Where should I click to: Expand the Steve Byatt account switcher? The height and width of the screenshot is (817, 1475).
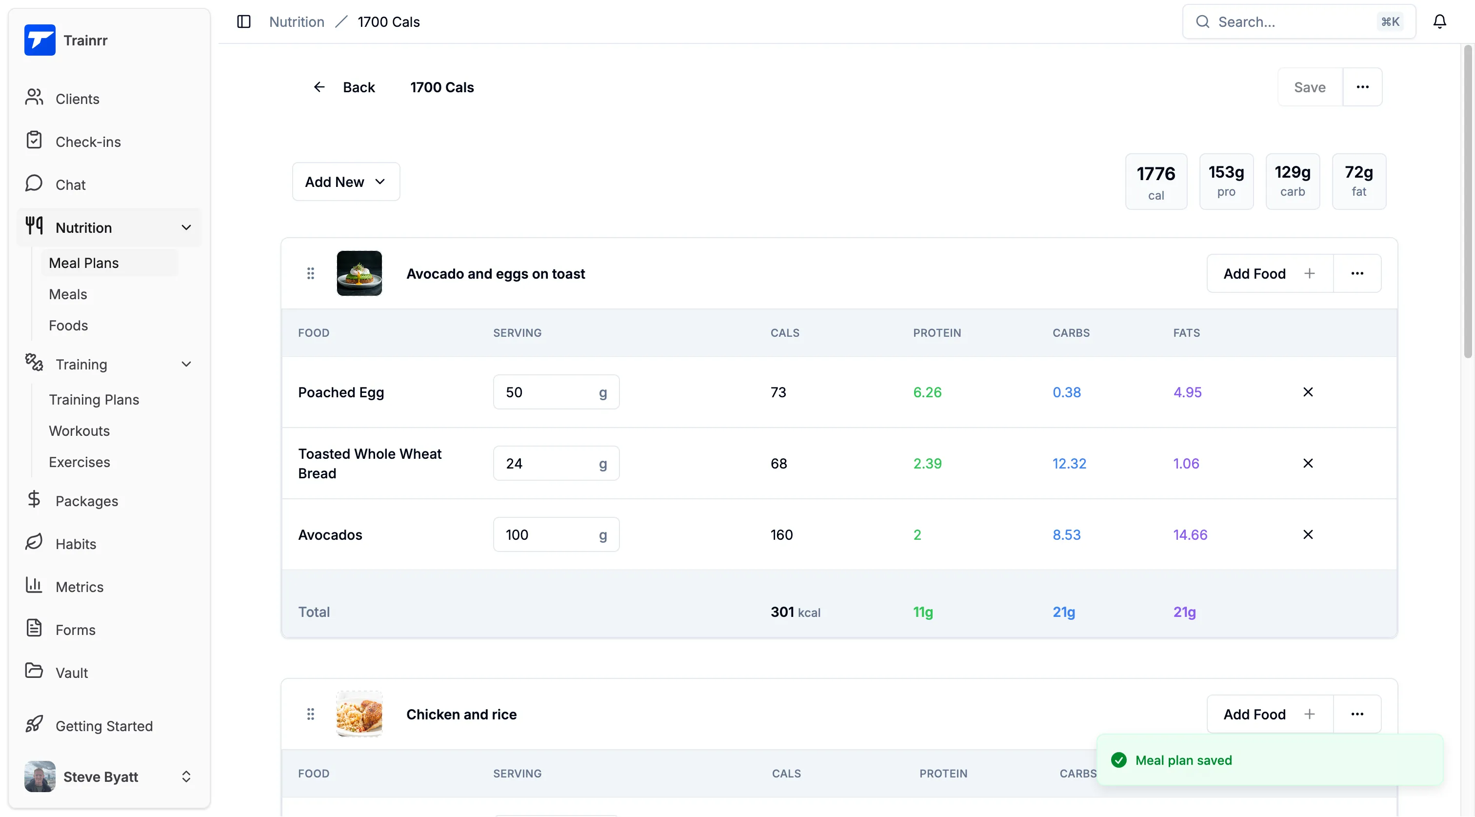click(x=186, y=777)
